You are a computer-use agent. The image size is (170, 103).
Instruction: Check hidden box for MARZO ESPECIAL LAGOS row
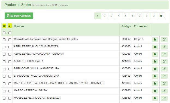coord(10,84)
